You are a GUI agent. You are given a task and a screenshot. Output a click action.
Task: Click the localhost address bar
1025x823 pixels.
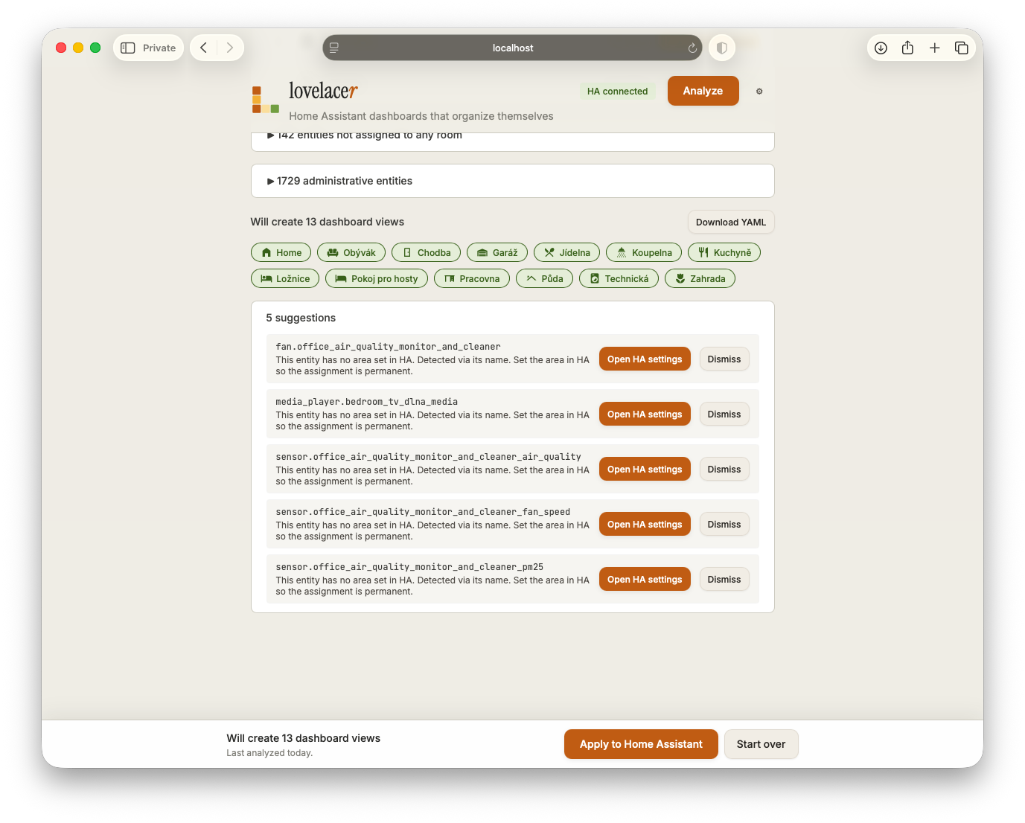pos(512,48)
